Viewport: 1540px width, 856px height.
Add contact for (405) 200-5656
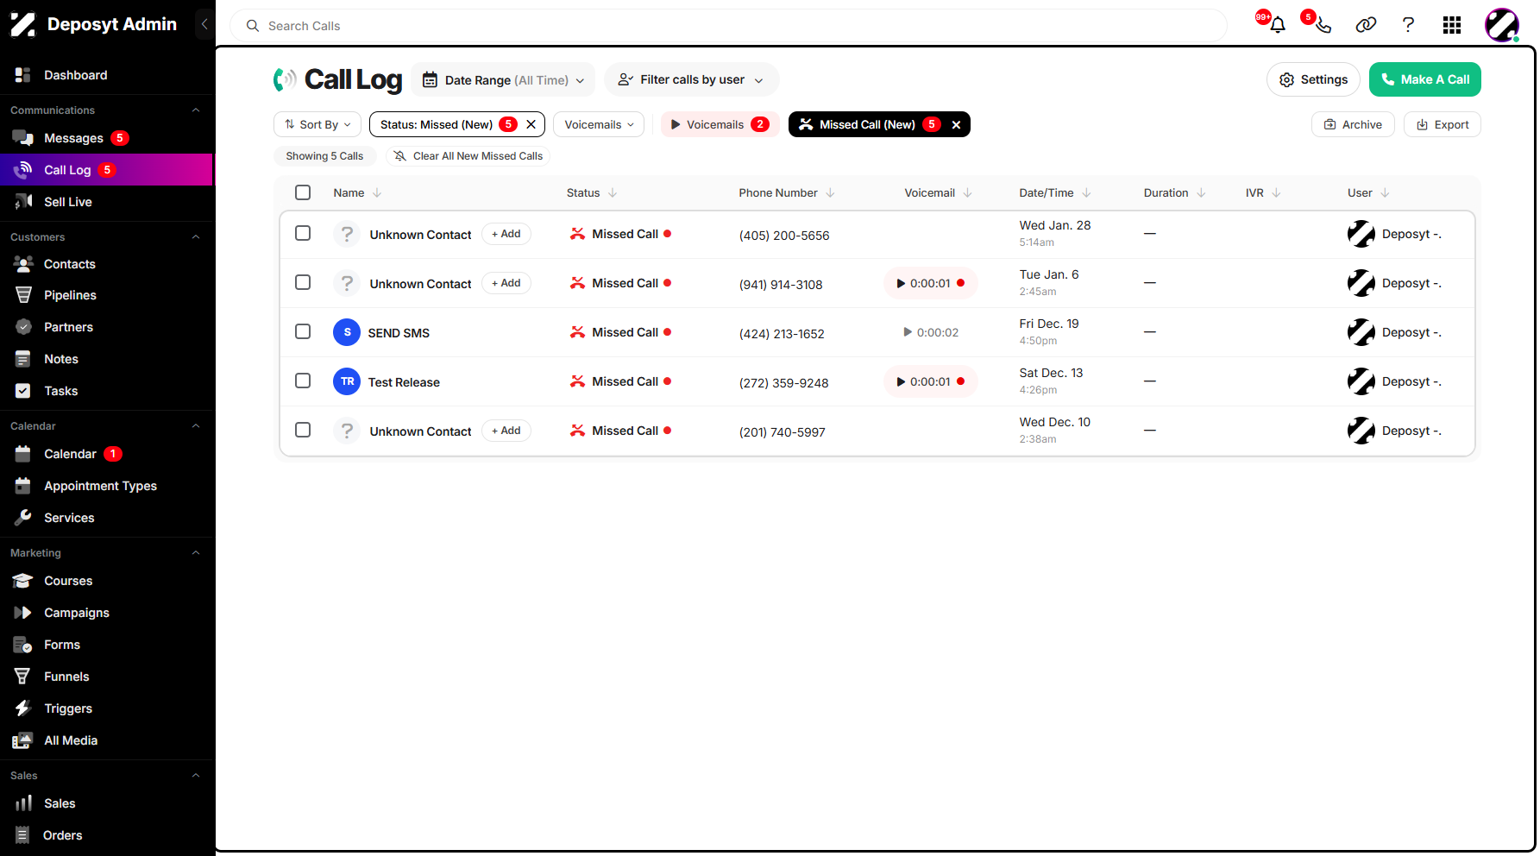[x=506, y=234]
